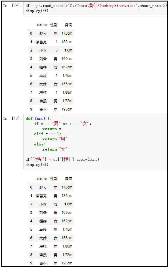Select 费祎 in the In [39] output table

[x=43, y=92]
